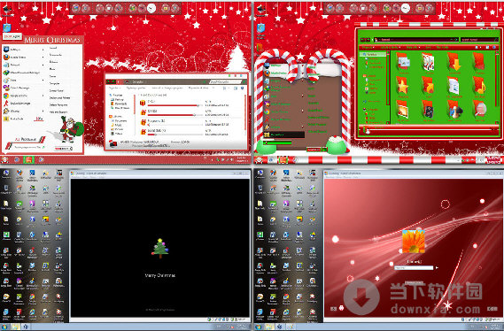
Task: Select Computer in green Explorer navigation pane
Action: pyautogui.click(x=371, y=110)
